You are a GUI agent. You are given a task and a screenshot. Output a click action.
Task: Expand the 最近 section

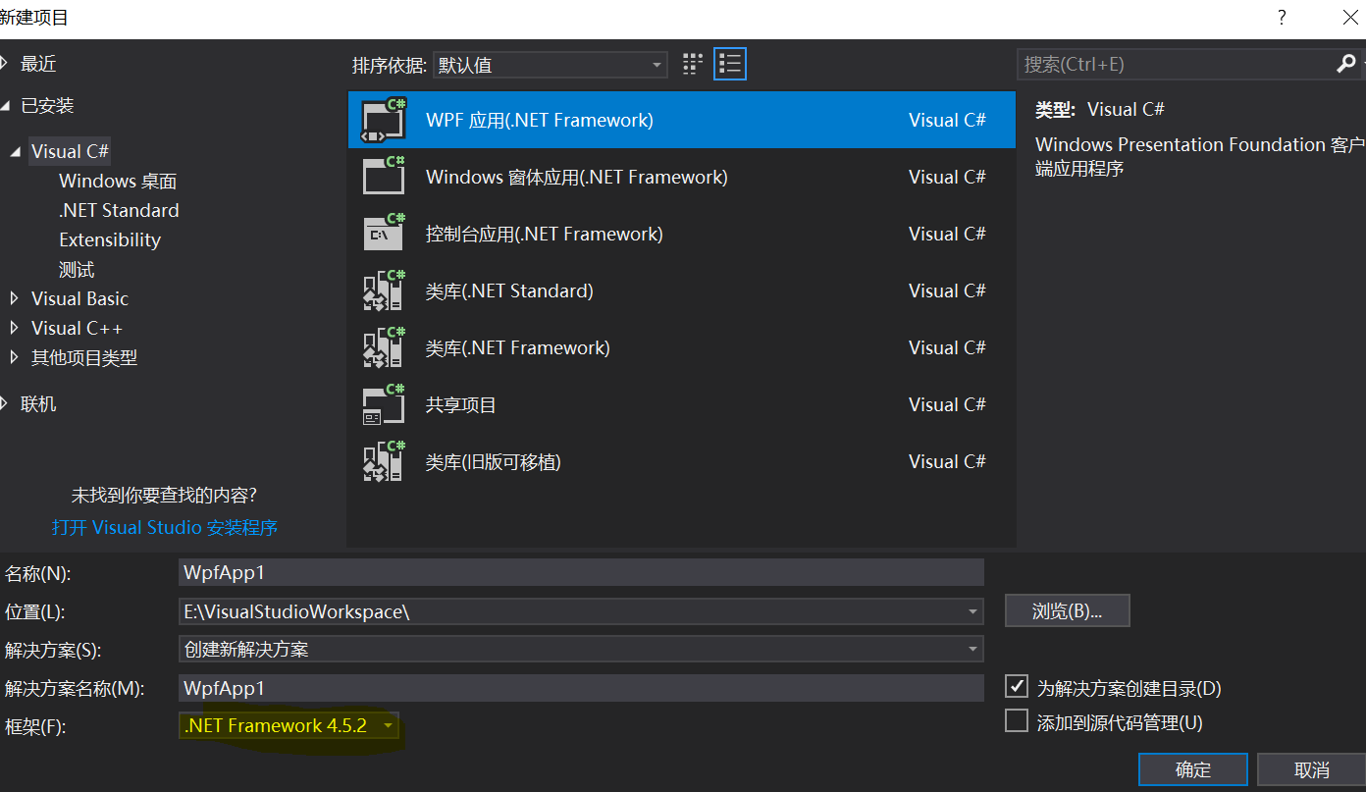[6, 64]
